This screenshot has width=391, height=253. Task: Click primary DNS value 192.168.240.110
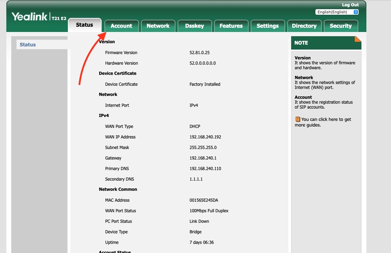coord(205,169)
